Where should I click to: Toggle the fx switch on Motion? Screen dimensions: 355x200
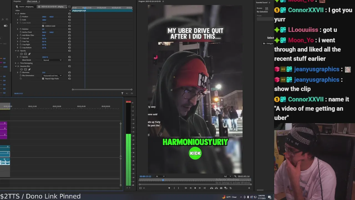coord(18,13)
